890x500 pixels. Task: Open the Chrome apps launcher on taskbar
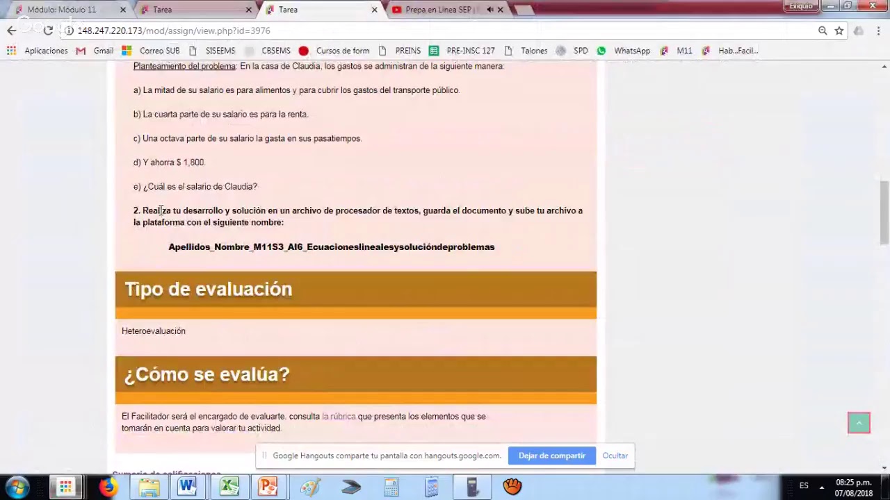pyautogui.click(x=65, y=487)
